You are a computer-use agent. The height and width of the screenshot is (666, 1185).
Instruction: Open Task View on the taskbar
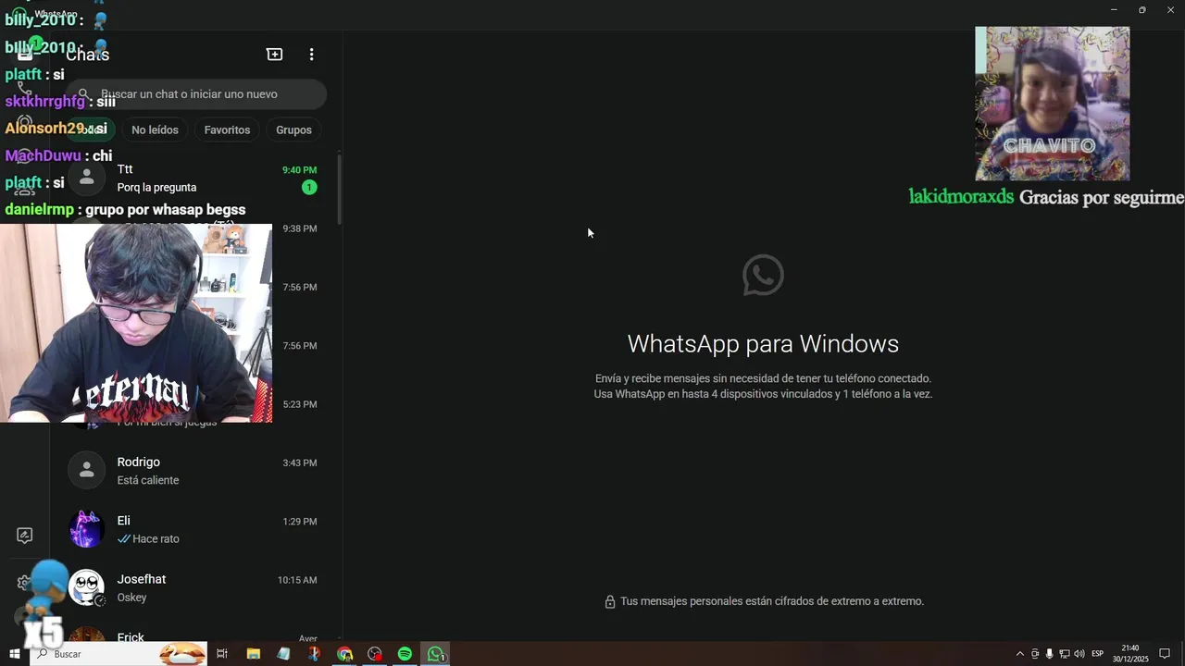[222, 654]
